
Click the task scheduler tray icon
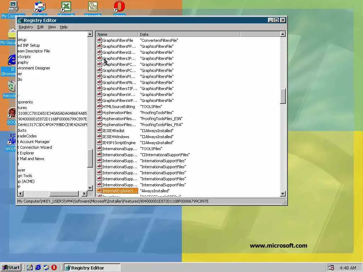coord(331,268)
